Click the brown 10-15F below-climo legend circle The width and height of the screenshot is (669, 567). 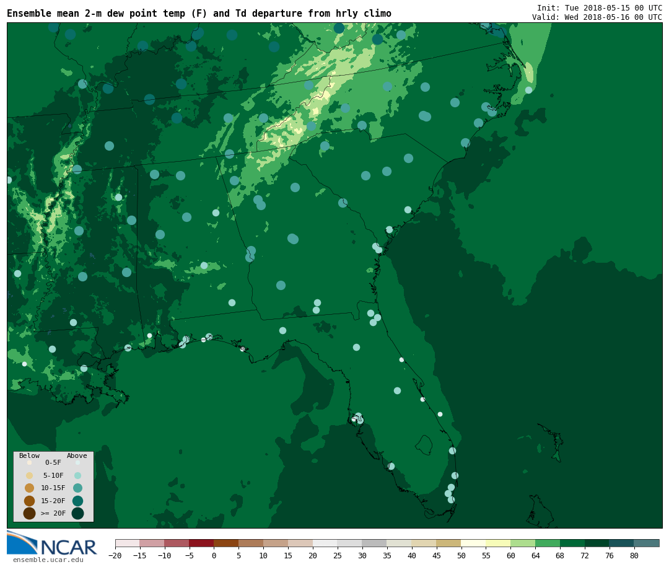pyautogui.click(x=30, y=488)
